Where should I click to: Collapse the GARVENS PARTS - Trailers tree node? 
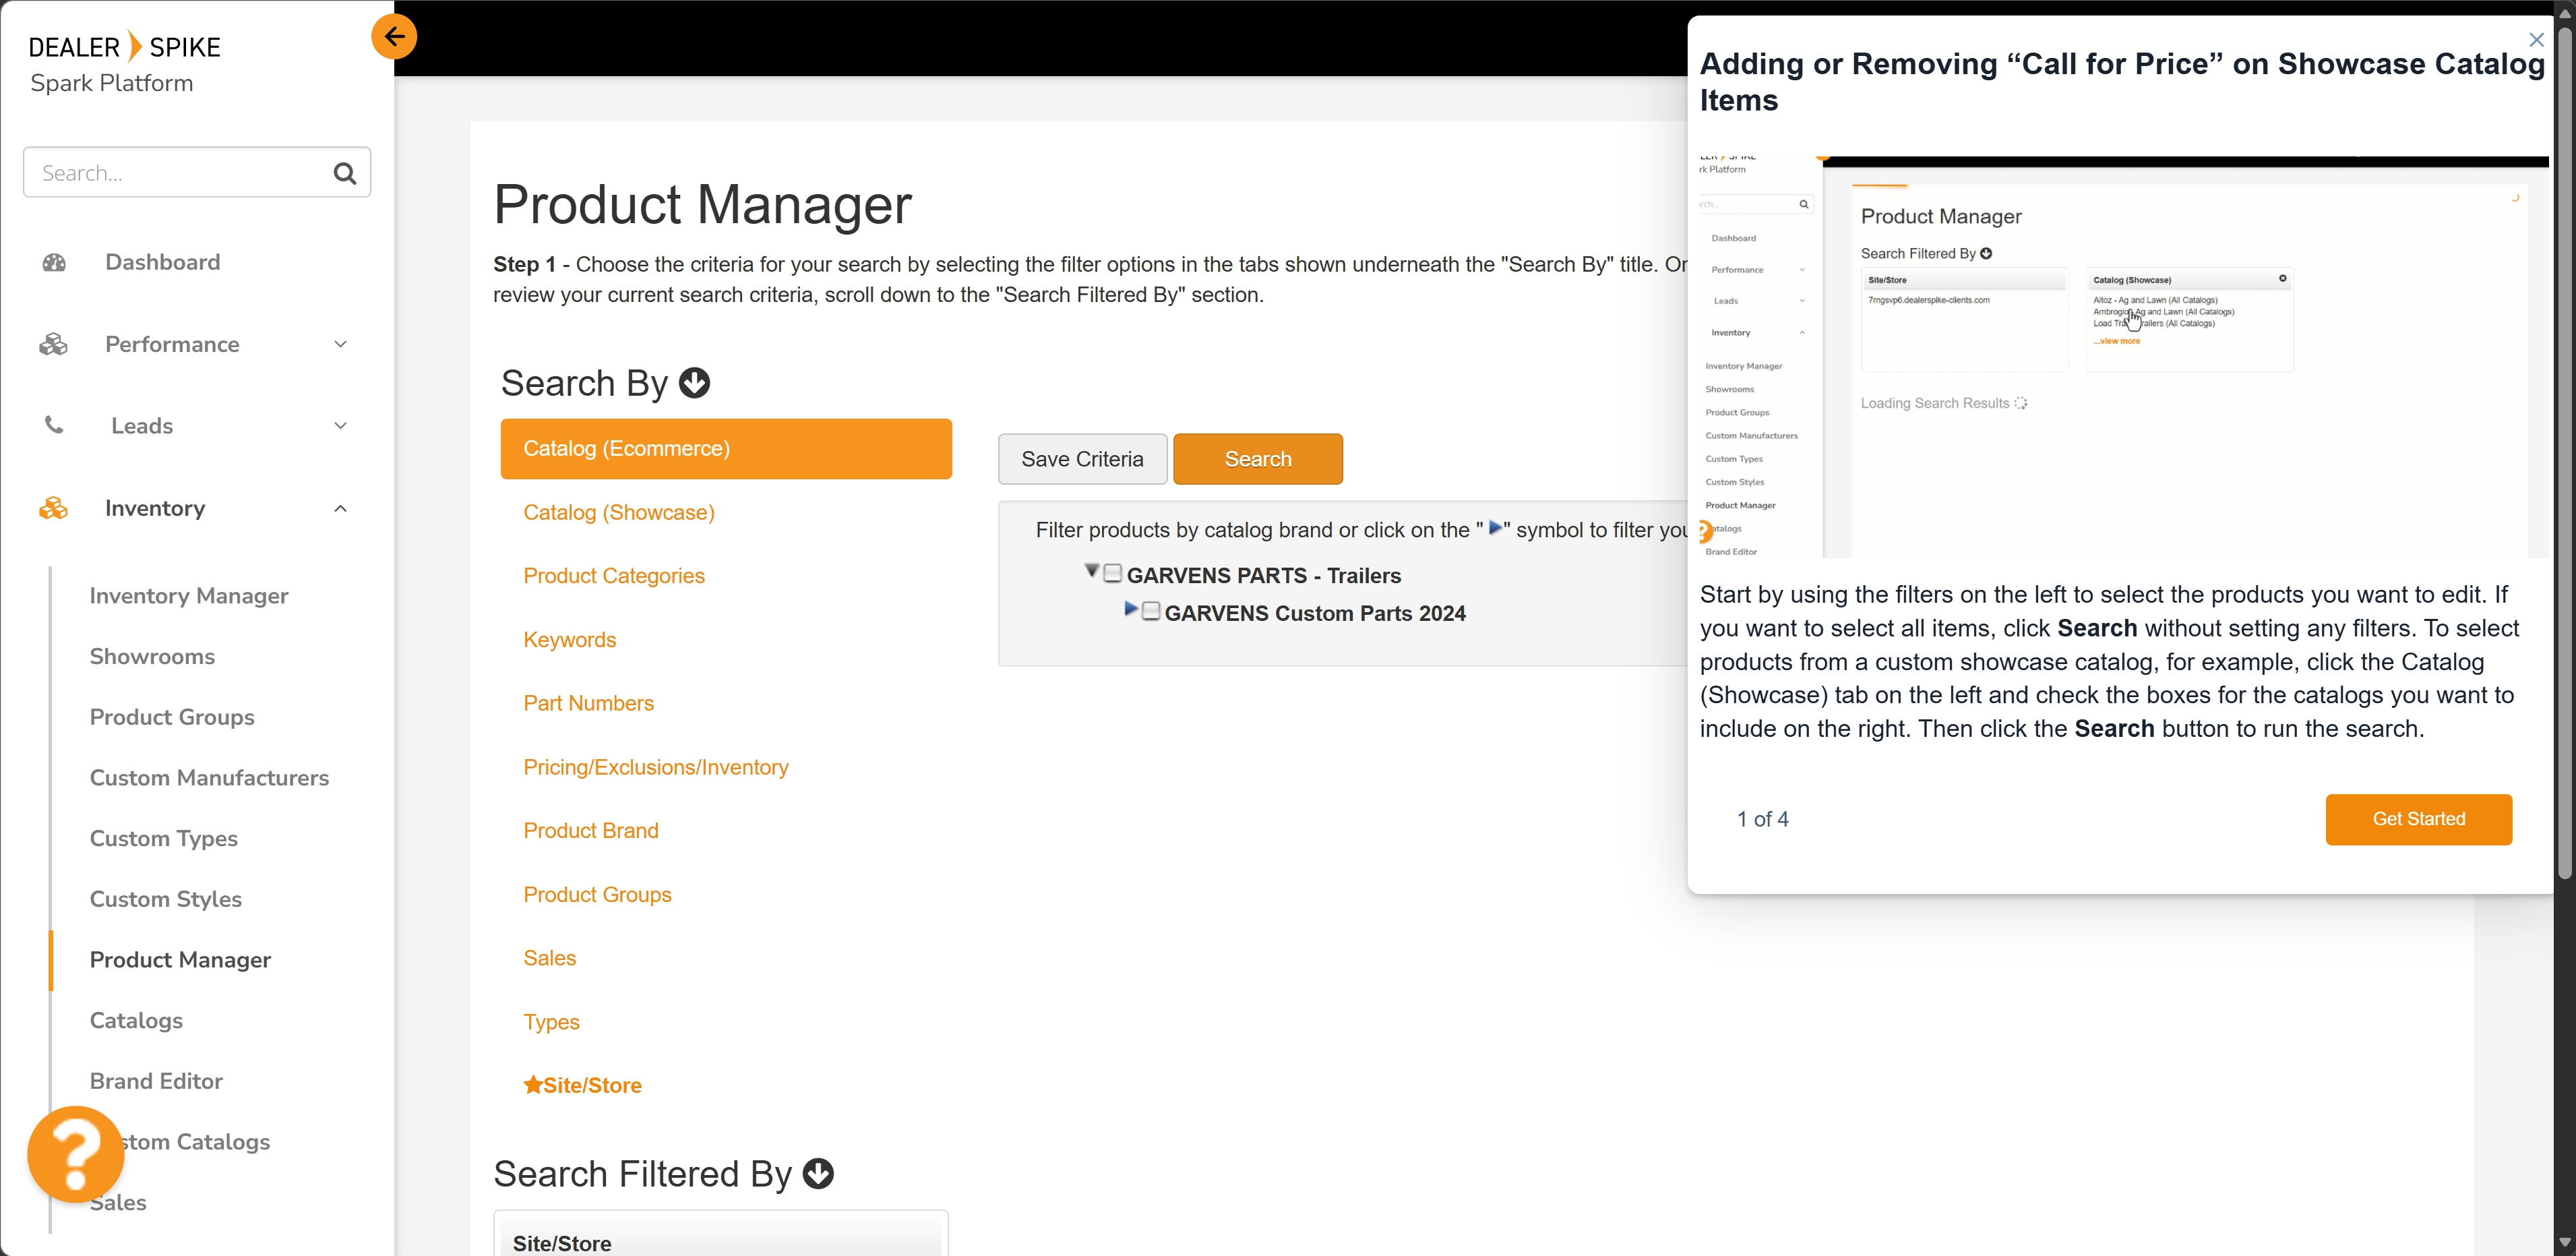point(1091,571)
